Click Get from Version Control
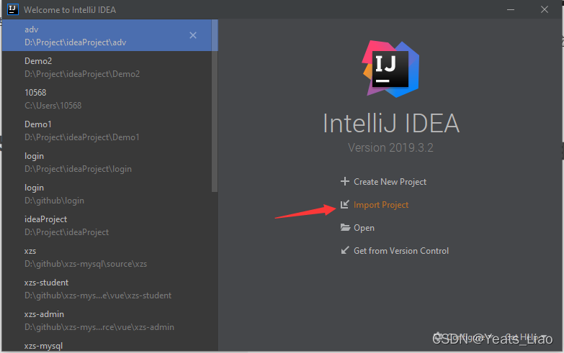 pos(401,251)
